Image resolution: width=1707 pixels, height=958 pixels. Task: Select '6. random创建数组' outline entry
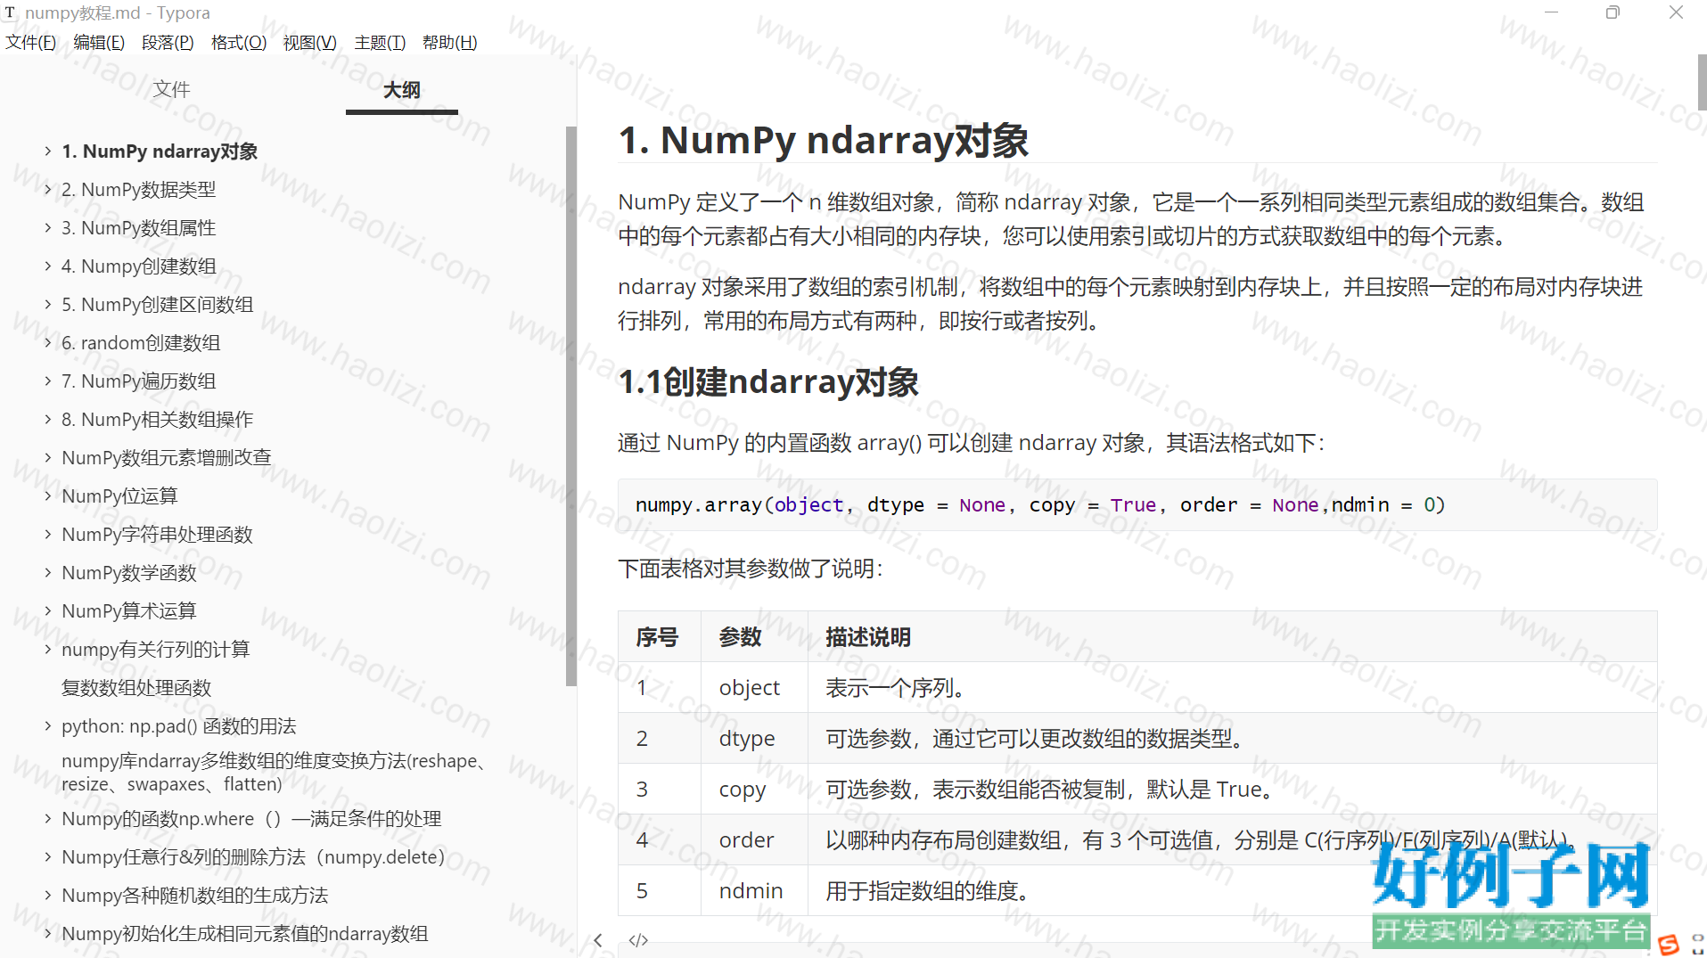coord(141,343)
